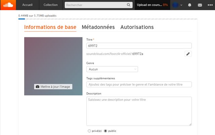The width and height of the screenshot is (215, 135).
Task: Click the user avatar in header
Action: pos(175,5)
